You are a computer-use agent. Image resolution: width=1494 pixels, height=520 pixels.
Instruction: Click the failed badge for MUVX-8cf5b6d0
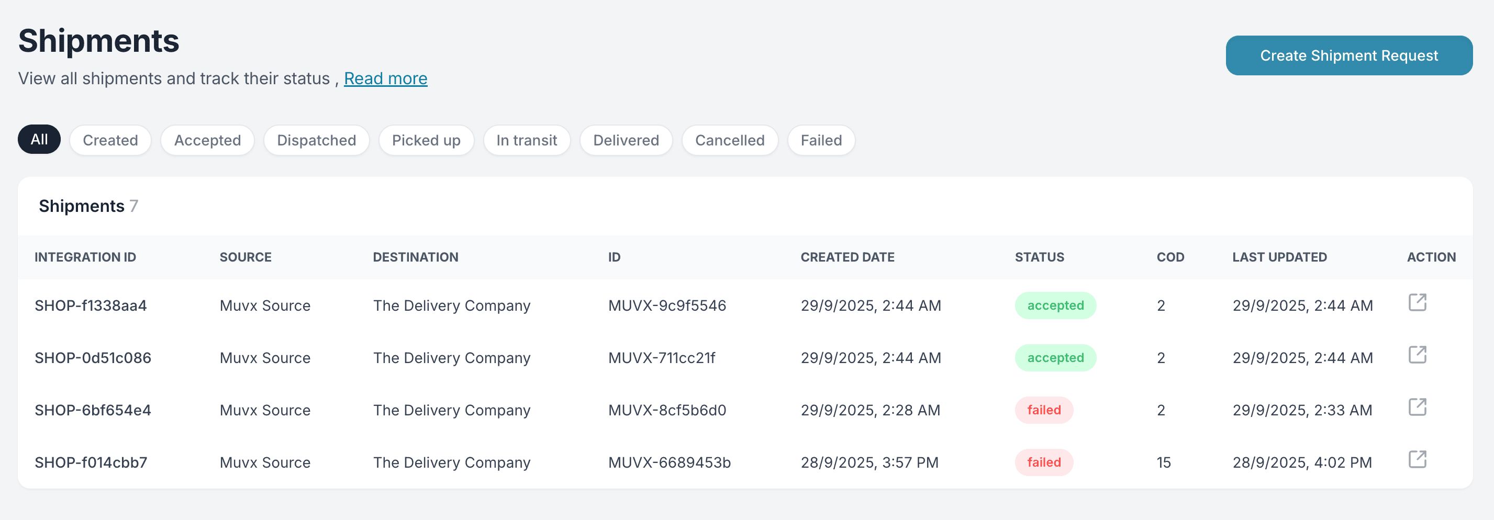point(1043,411)
